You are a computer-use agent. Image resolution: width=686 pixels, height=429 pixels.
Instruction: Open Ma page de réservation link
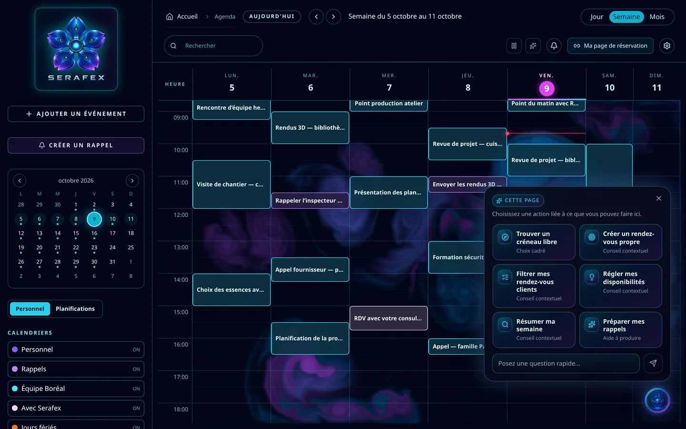coord(610,46)
